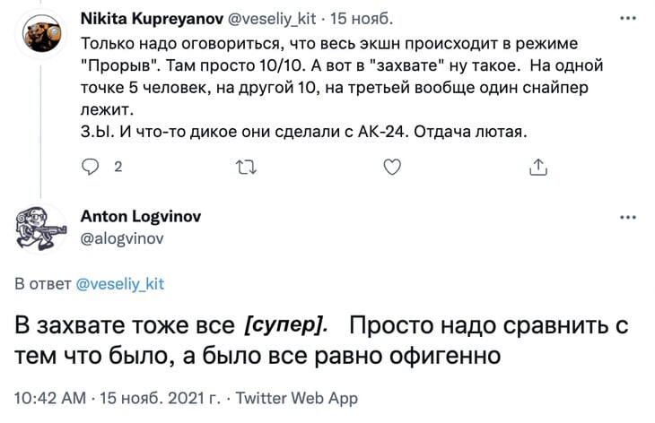
Task: Click Anton's reply text about захвате
Action: click(x=321, y=341)
